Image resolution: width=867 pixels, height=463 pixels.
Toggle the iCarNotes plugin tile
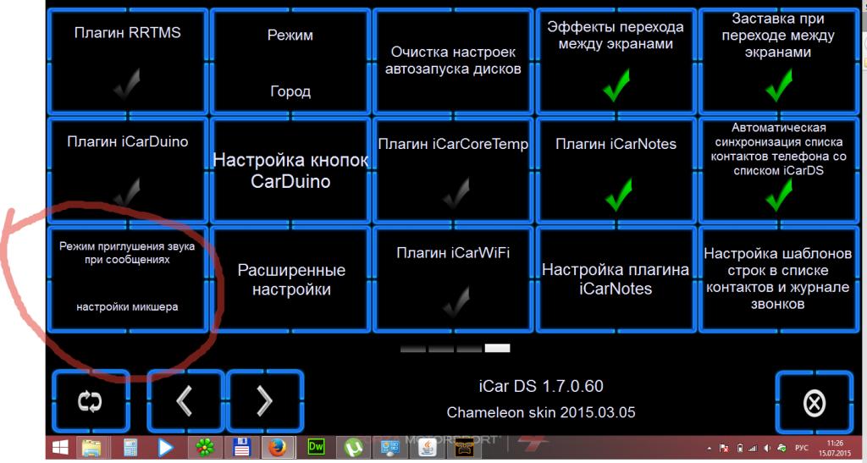[x=616, y=170]
